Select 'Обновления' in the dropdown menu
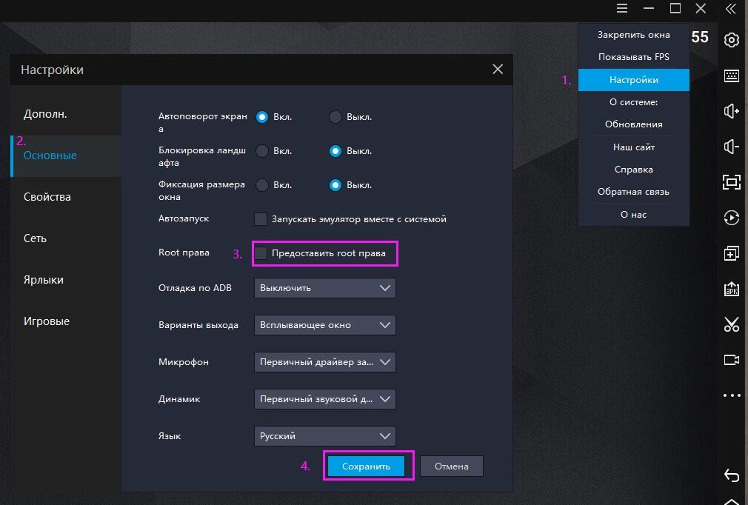This screenshot has height=505, width=748. (x=633, y=124)
